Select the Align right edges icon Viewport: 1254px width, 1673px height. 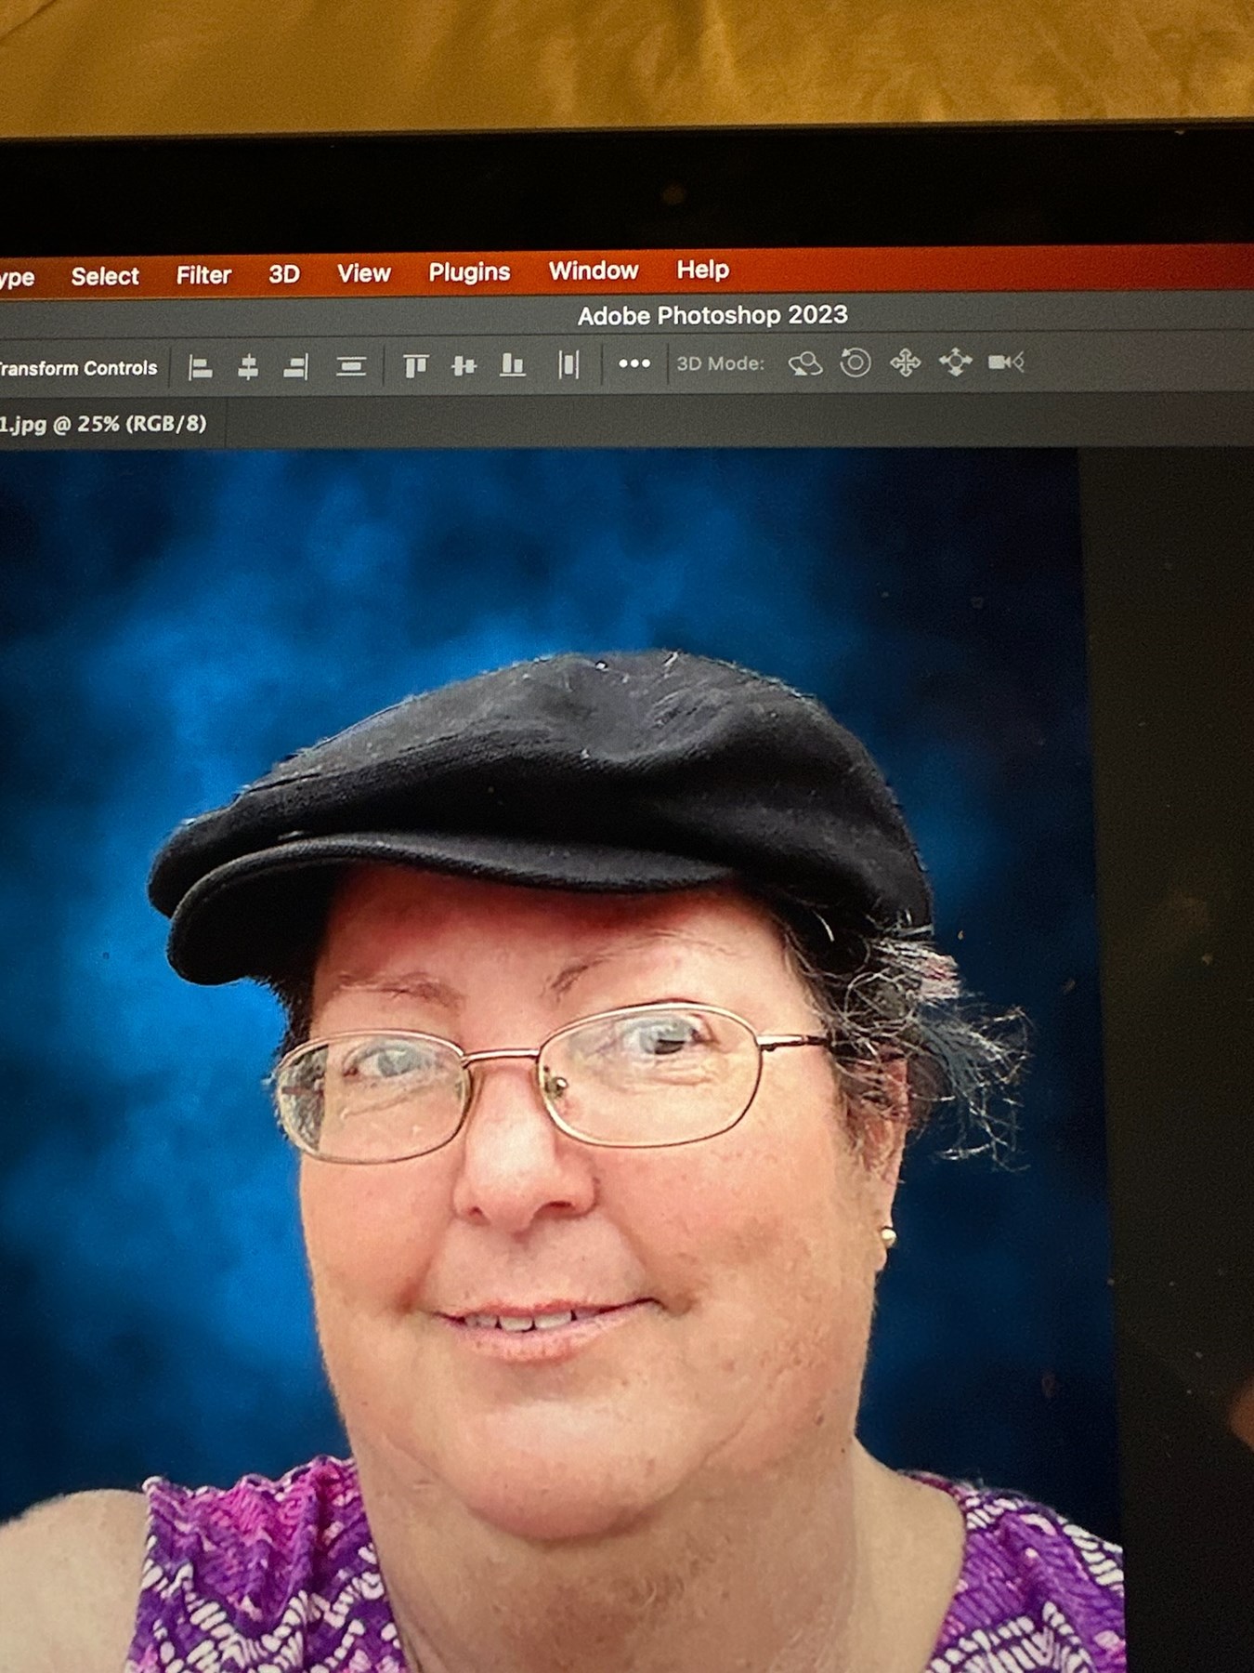click(295, 367)
